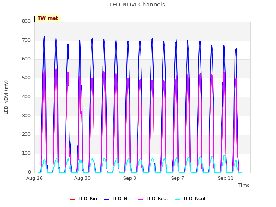Click the 0 y-axis tick label
Screen dimensions: 276x207
(x=29, y=172)
